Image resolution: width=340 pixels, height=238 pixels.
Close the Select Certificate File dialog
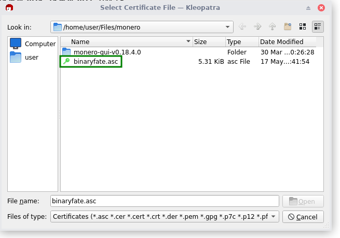[x=321, y=8]
